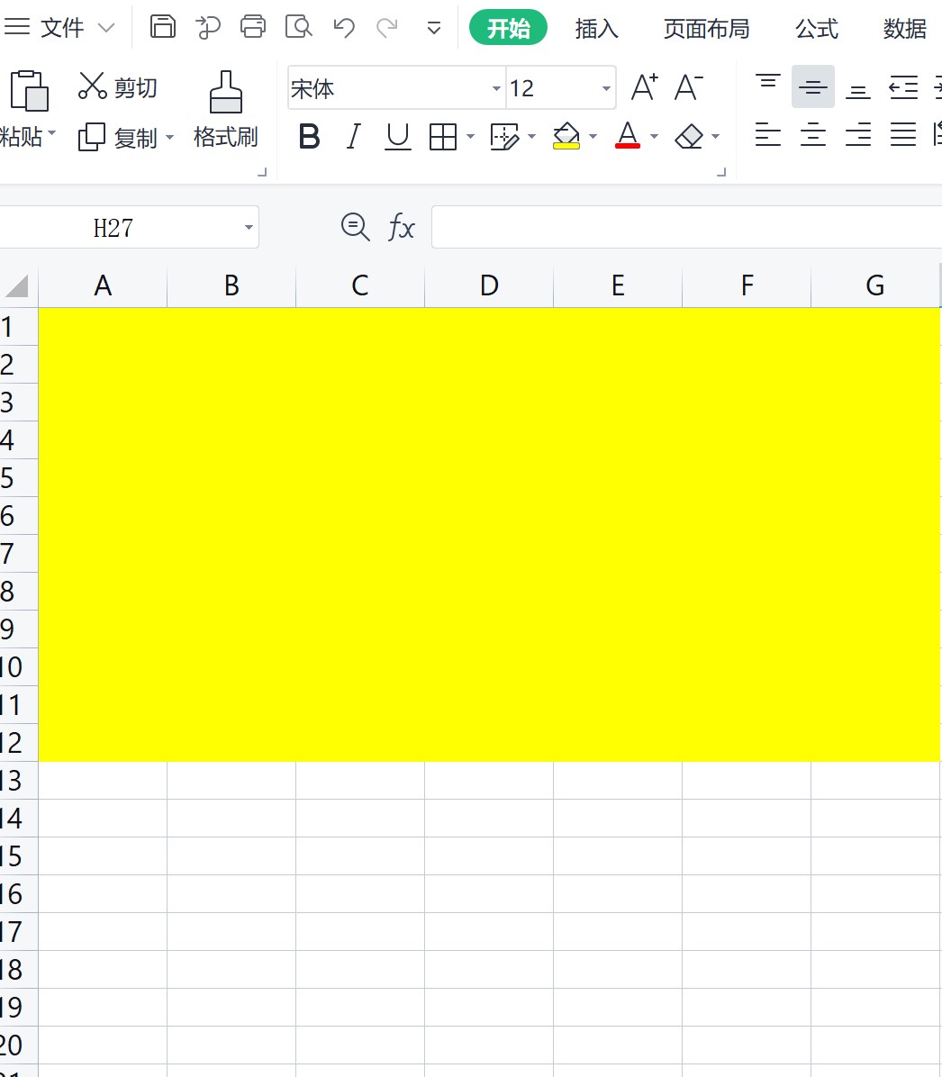Justify text alignment icon
Viewport: 942px width, 1077px height.
click(x=903, y=135)
